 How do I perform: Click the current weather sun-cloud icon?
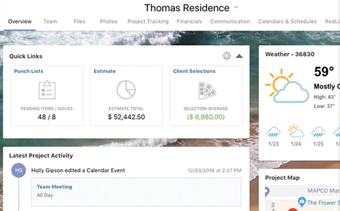287,86
